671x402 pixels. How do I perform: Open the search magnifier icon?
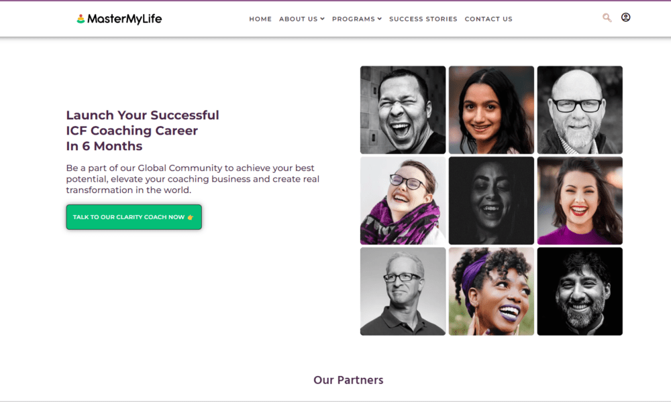[607, 18]
